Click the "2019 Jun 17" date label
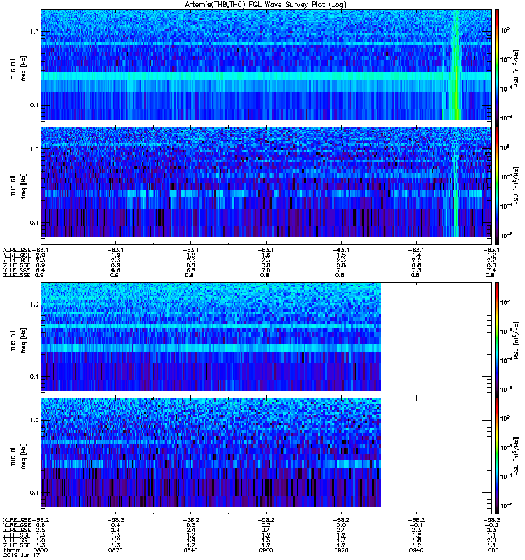525x560 pixels. (x=21, y=555)
